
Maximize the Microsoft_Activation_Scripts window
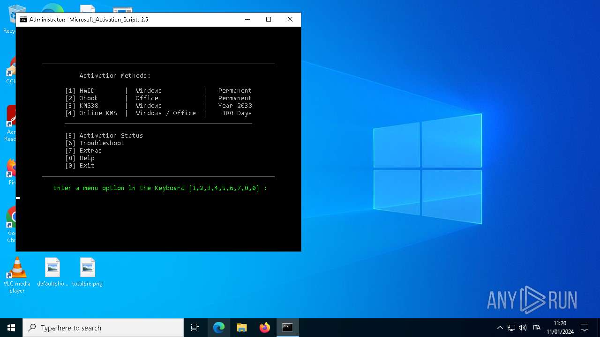tap(269, 20)
